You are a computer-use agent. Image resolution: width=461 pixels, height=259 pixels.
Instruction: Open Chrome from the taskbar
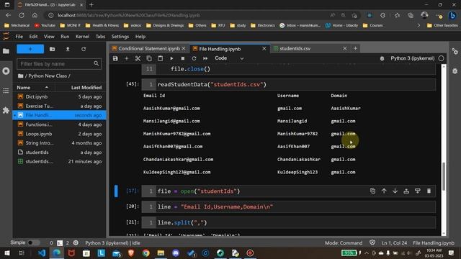pos(146,253)
